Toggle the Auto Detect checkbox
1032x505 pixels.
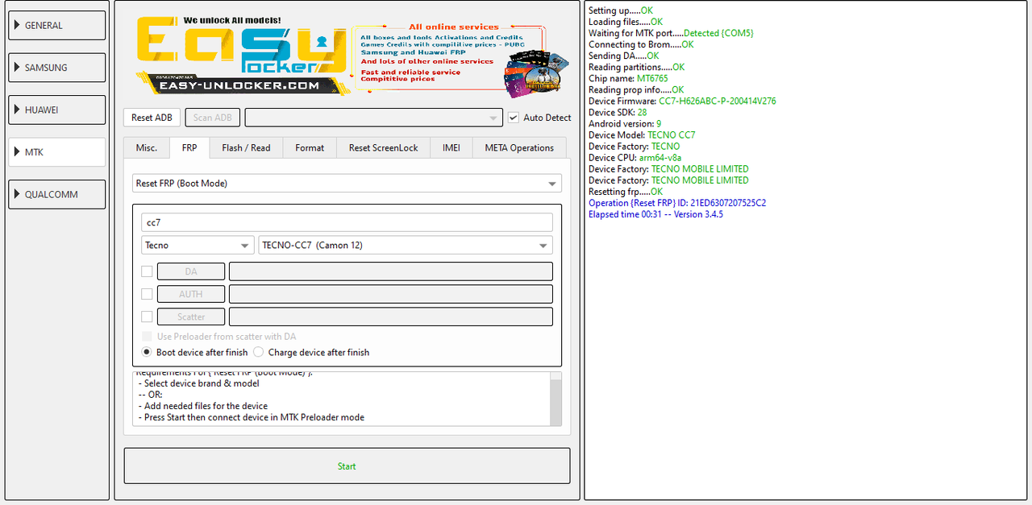pos(514,118)
